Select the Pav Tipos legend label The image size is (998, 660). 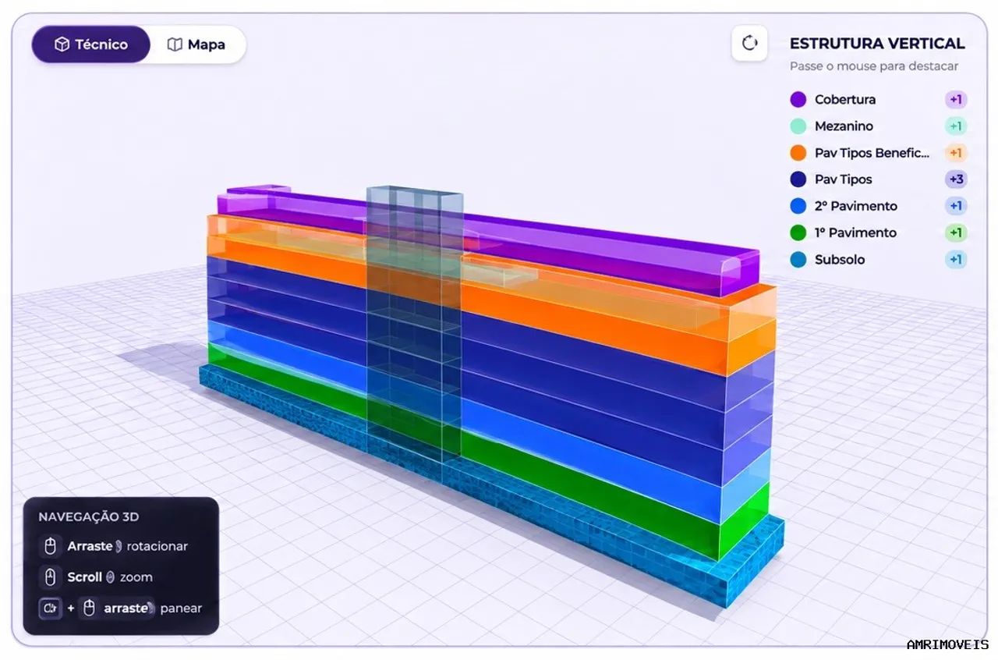(x=844, y=179)
